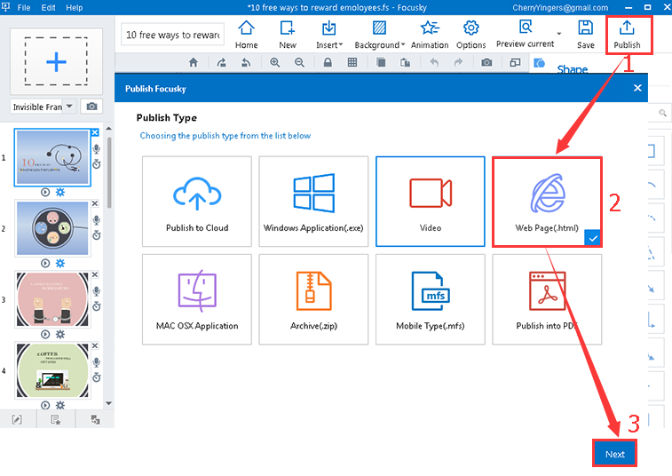Zoom in using the magnifier plus icon
The height and width of the screenshot is (476, 672).
pyautogui.click(x=274, y=63)
